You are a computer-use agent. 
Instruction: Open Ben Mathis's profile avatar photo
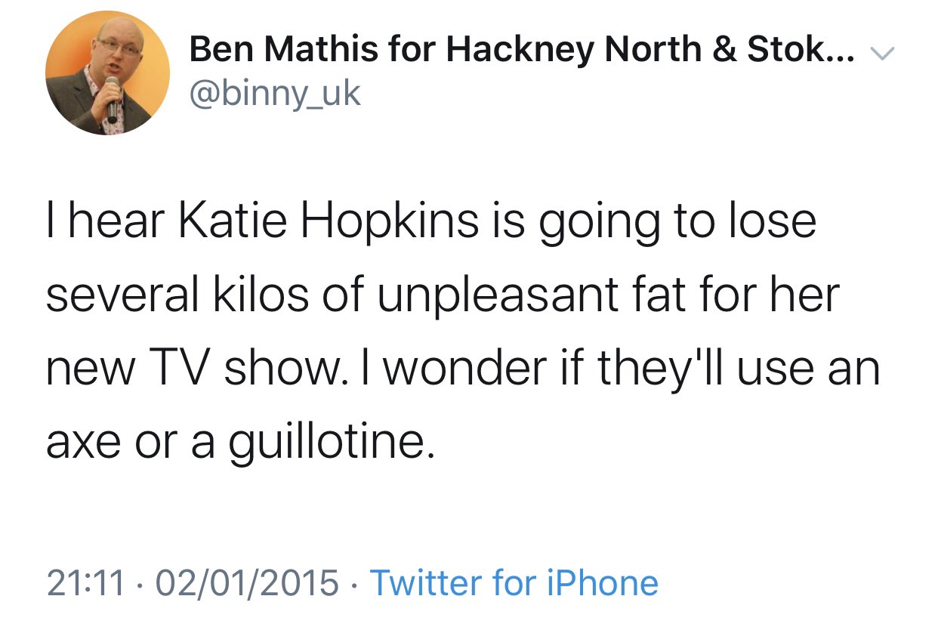pyautogui.click(x=107, y=73)
